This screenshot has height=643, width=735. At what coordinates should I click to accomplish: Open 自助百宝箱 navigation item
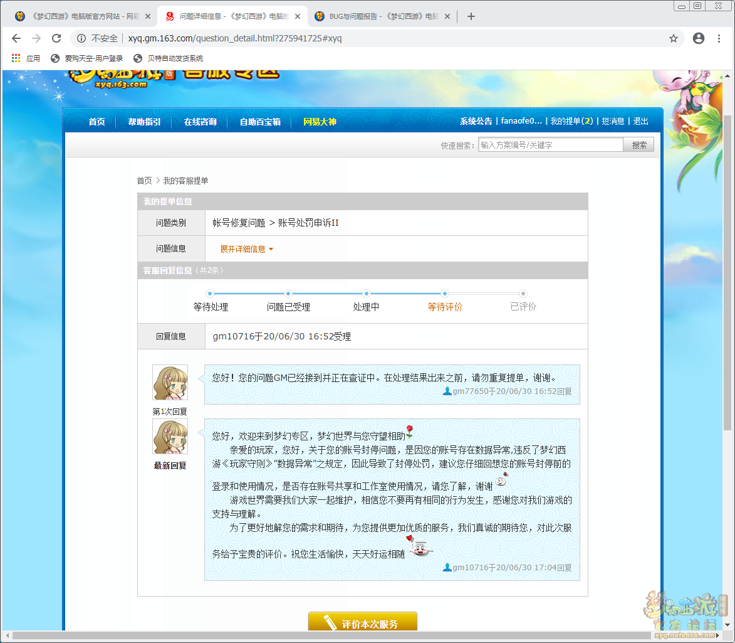coord(260,122)
